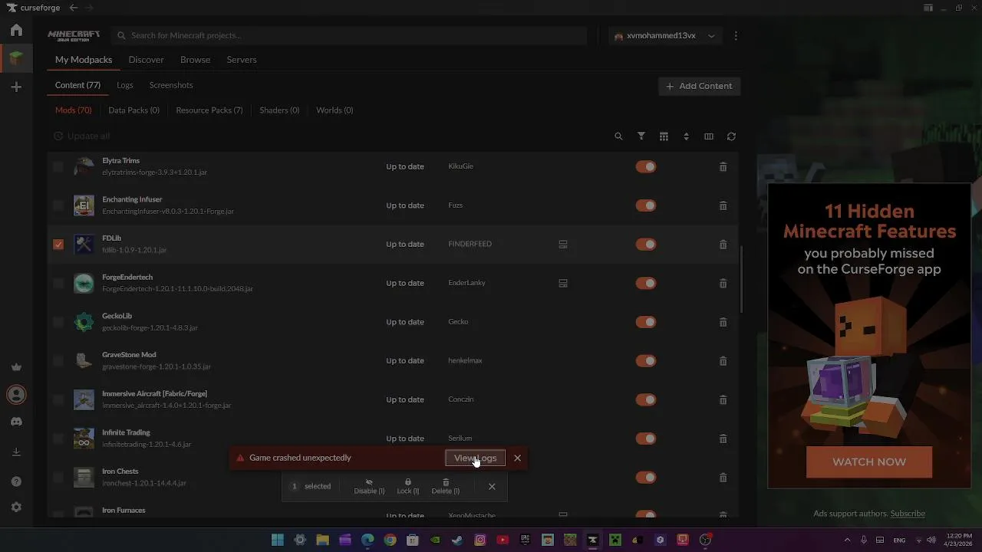The image size is (982, 552).
Task: Switch to the Discover tab
Action: pos(146,60)
